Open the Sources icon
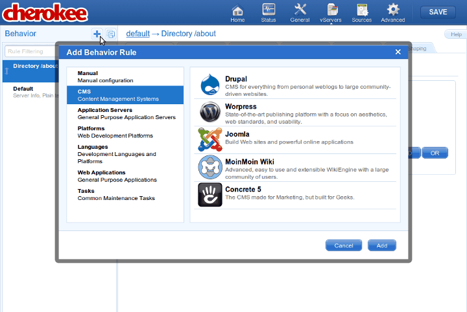The image size is (467, 312). [362, 11]
